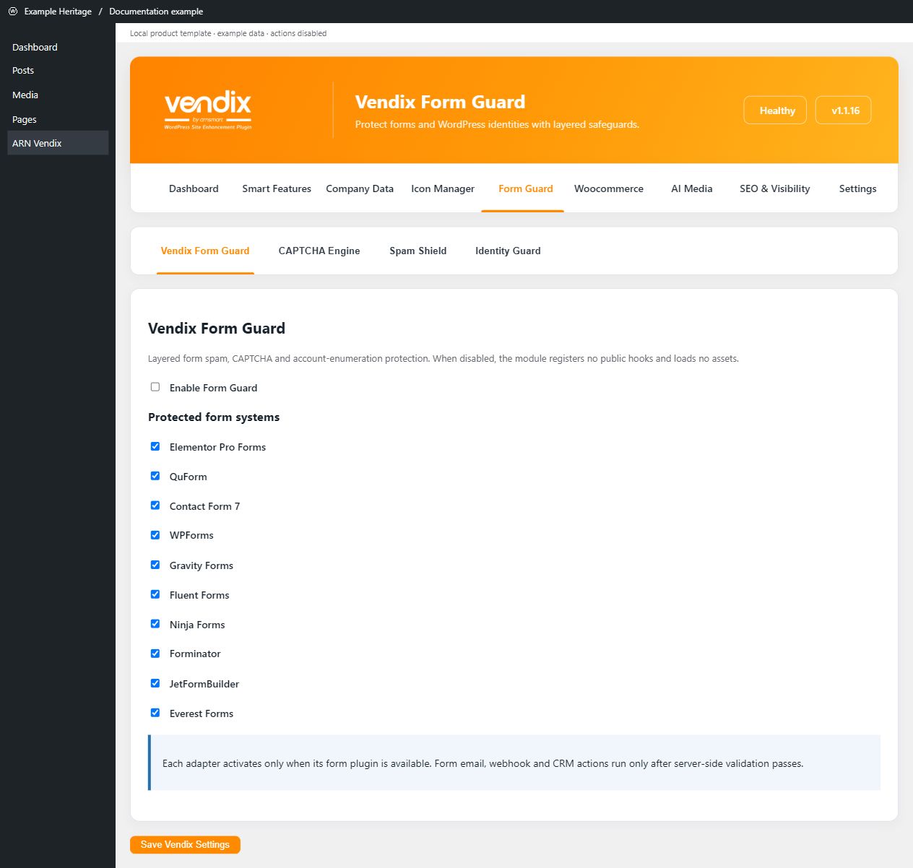Uncheck Elementor Pro Forms
Image resolution: width=913 pixels, height=868 pixels.
[155, 446]
